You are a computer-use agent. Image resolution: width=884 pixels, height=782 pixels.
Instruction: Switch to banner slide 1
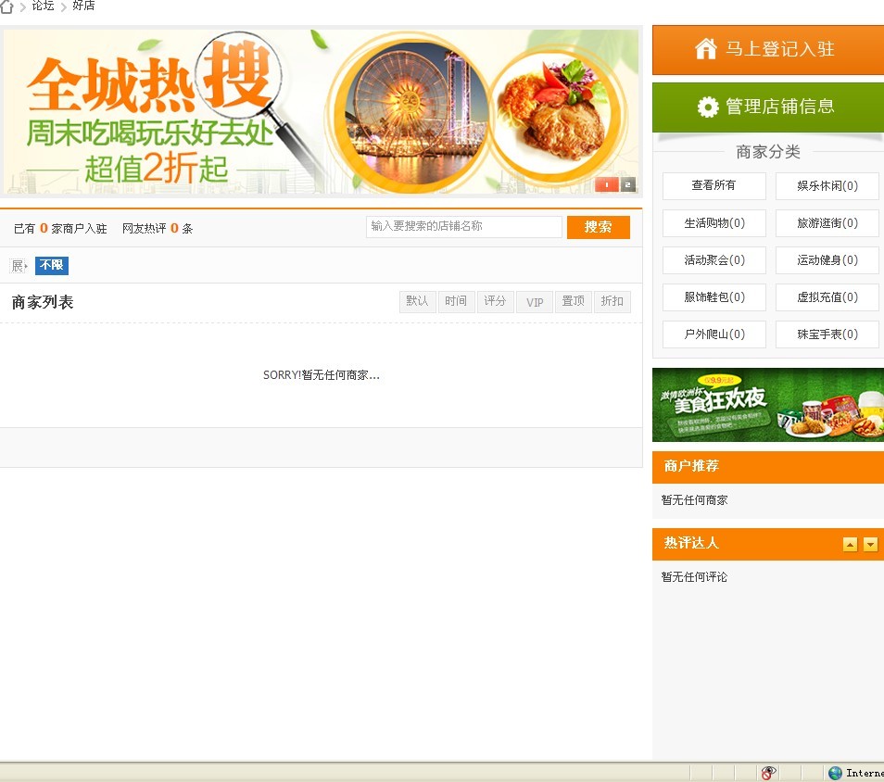click(x=607, y=184)
